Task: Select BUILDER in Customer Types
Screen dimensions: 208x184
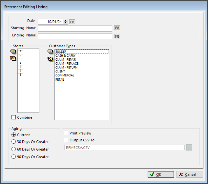Action: pos(82,51)
